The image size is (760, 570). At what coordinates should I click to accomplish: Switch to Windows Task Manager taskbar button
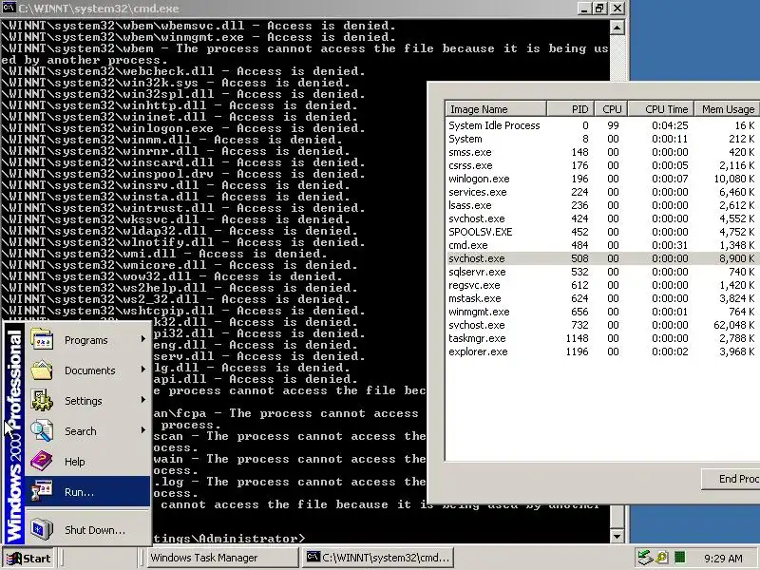tap(222, 558)
